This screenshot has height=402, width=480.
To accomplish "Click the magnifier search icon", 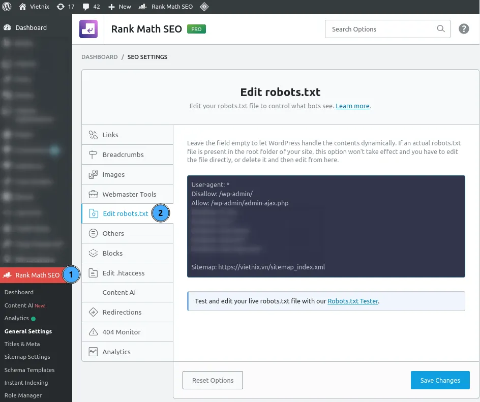I will click(440, 29).
